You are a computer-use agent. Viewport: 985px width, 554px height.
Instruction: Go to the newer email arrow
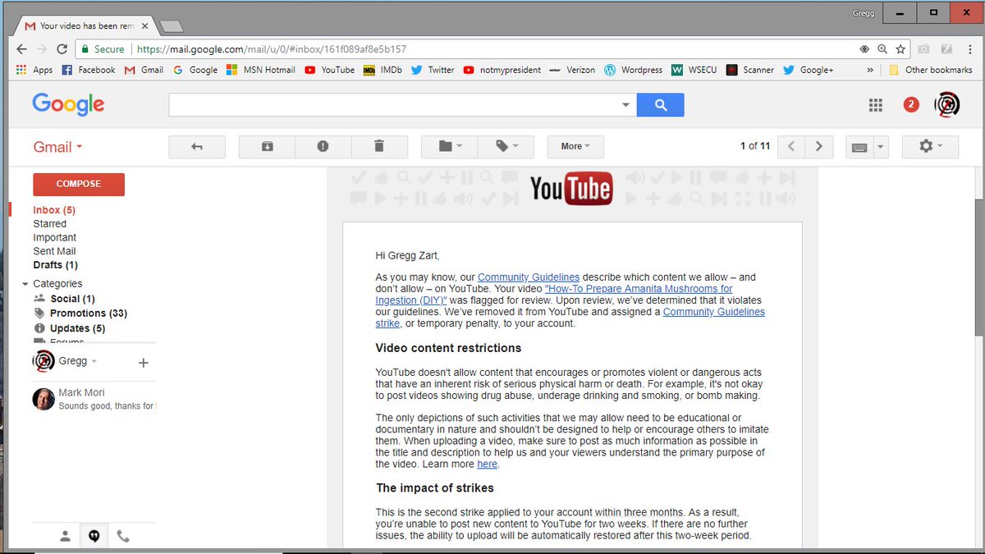point(791,146)
